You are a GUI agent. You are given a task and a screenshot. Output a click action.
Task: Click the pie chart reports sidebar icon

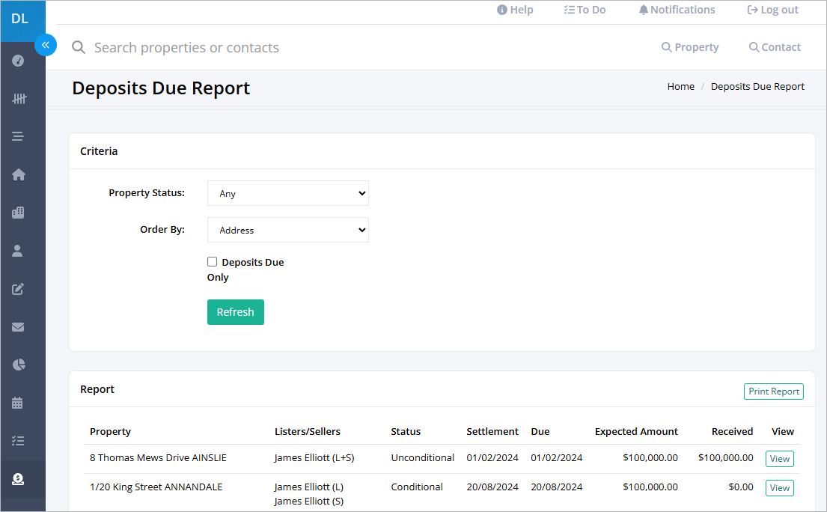pyautogui.click(x=19, y=365)
